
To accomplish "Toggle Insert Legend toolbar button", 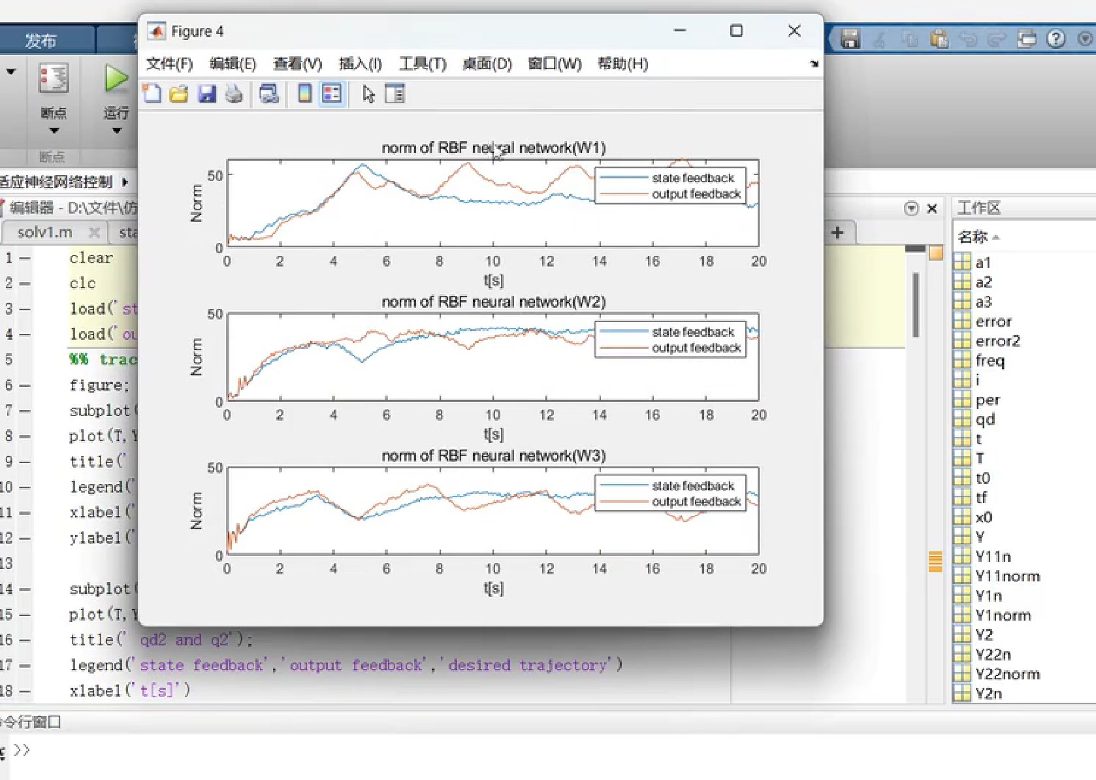I will (x=332, y=94).
